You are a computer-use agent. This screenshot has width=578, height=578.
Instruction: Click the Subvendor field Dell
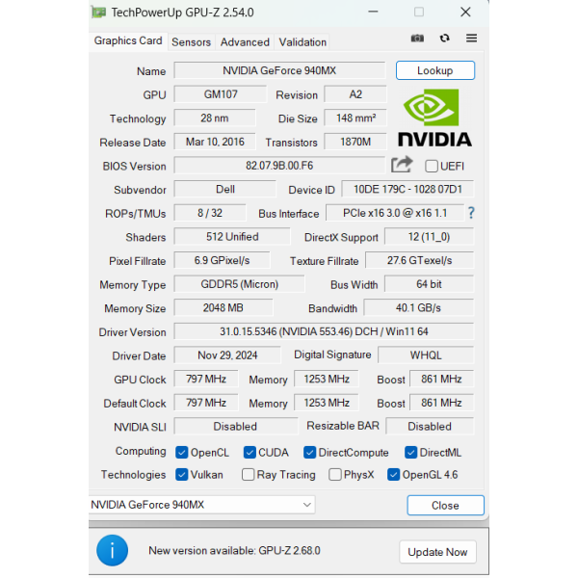[224, 189]
